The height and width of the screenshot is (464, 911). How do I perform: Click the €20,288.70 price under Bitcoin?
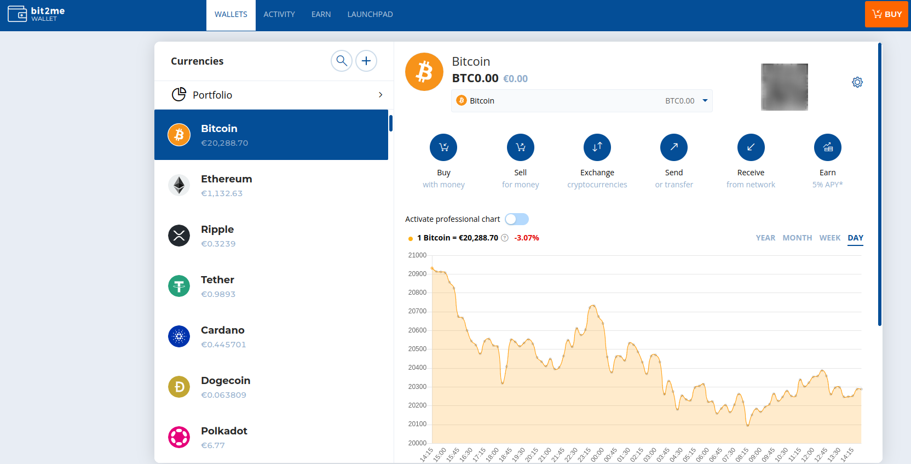coord(224,143)
